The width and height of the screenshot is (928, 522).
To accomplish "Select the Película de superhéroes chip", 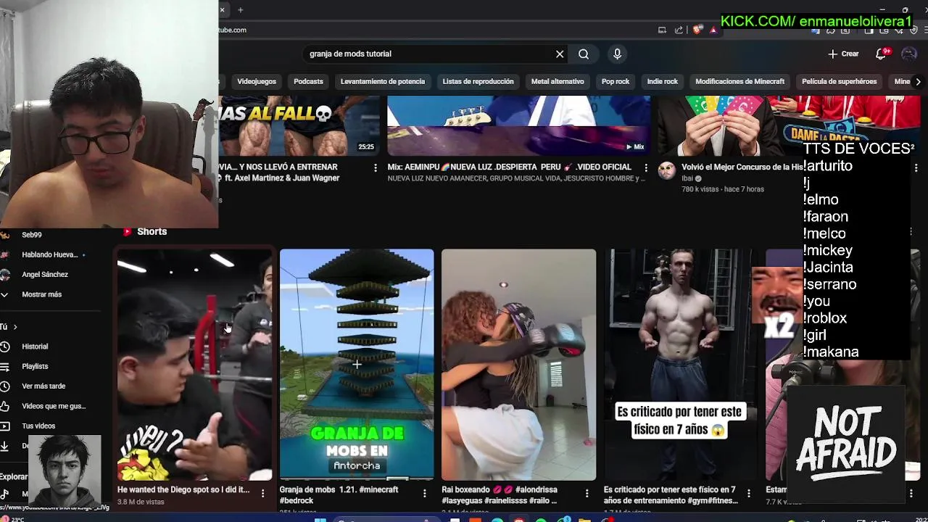I will (839, 81).
